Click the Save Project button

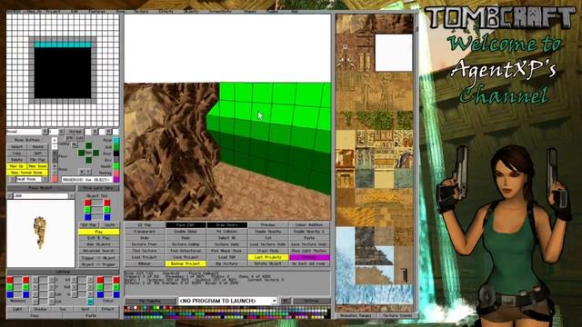tap(186, 257)
